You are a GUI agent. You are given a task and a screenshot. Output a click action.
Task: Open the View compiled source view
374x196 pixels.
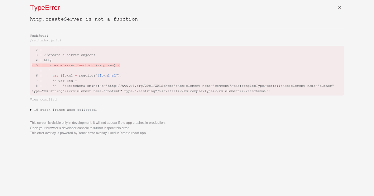click(x=43, y=99)
